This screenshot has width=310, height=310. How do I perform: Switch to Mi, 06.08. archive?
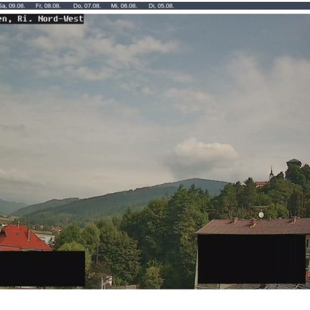[124, 6]
